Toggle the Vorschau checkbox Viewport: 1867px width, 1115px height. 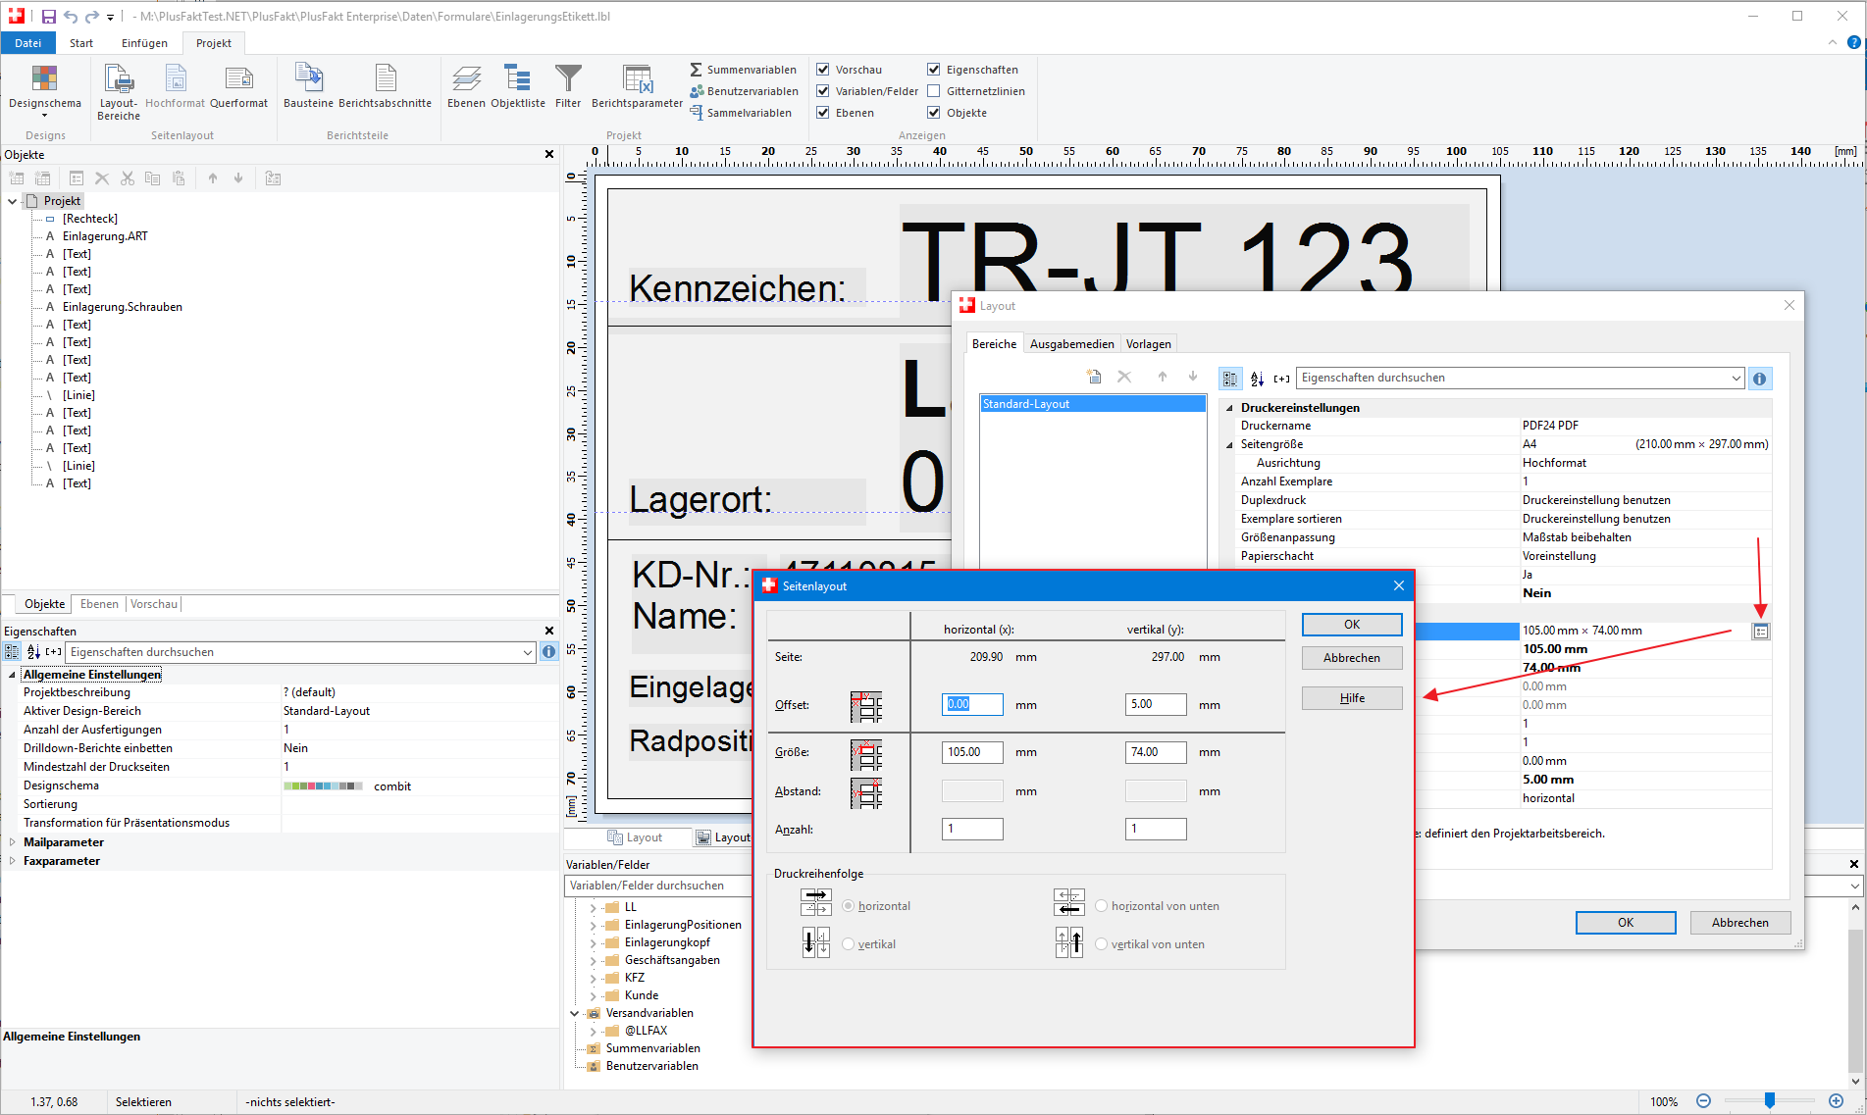[x=823, y=70]
